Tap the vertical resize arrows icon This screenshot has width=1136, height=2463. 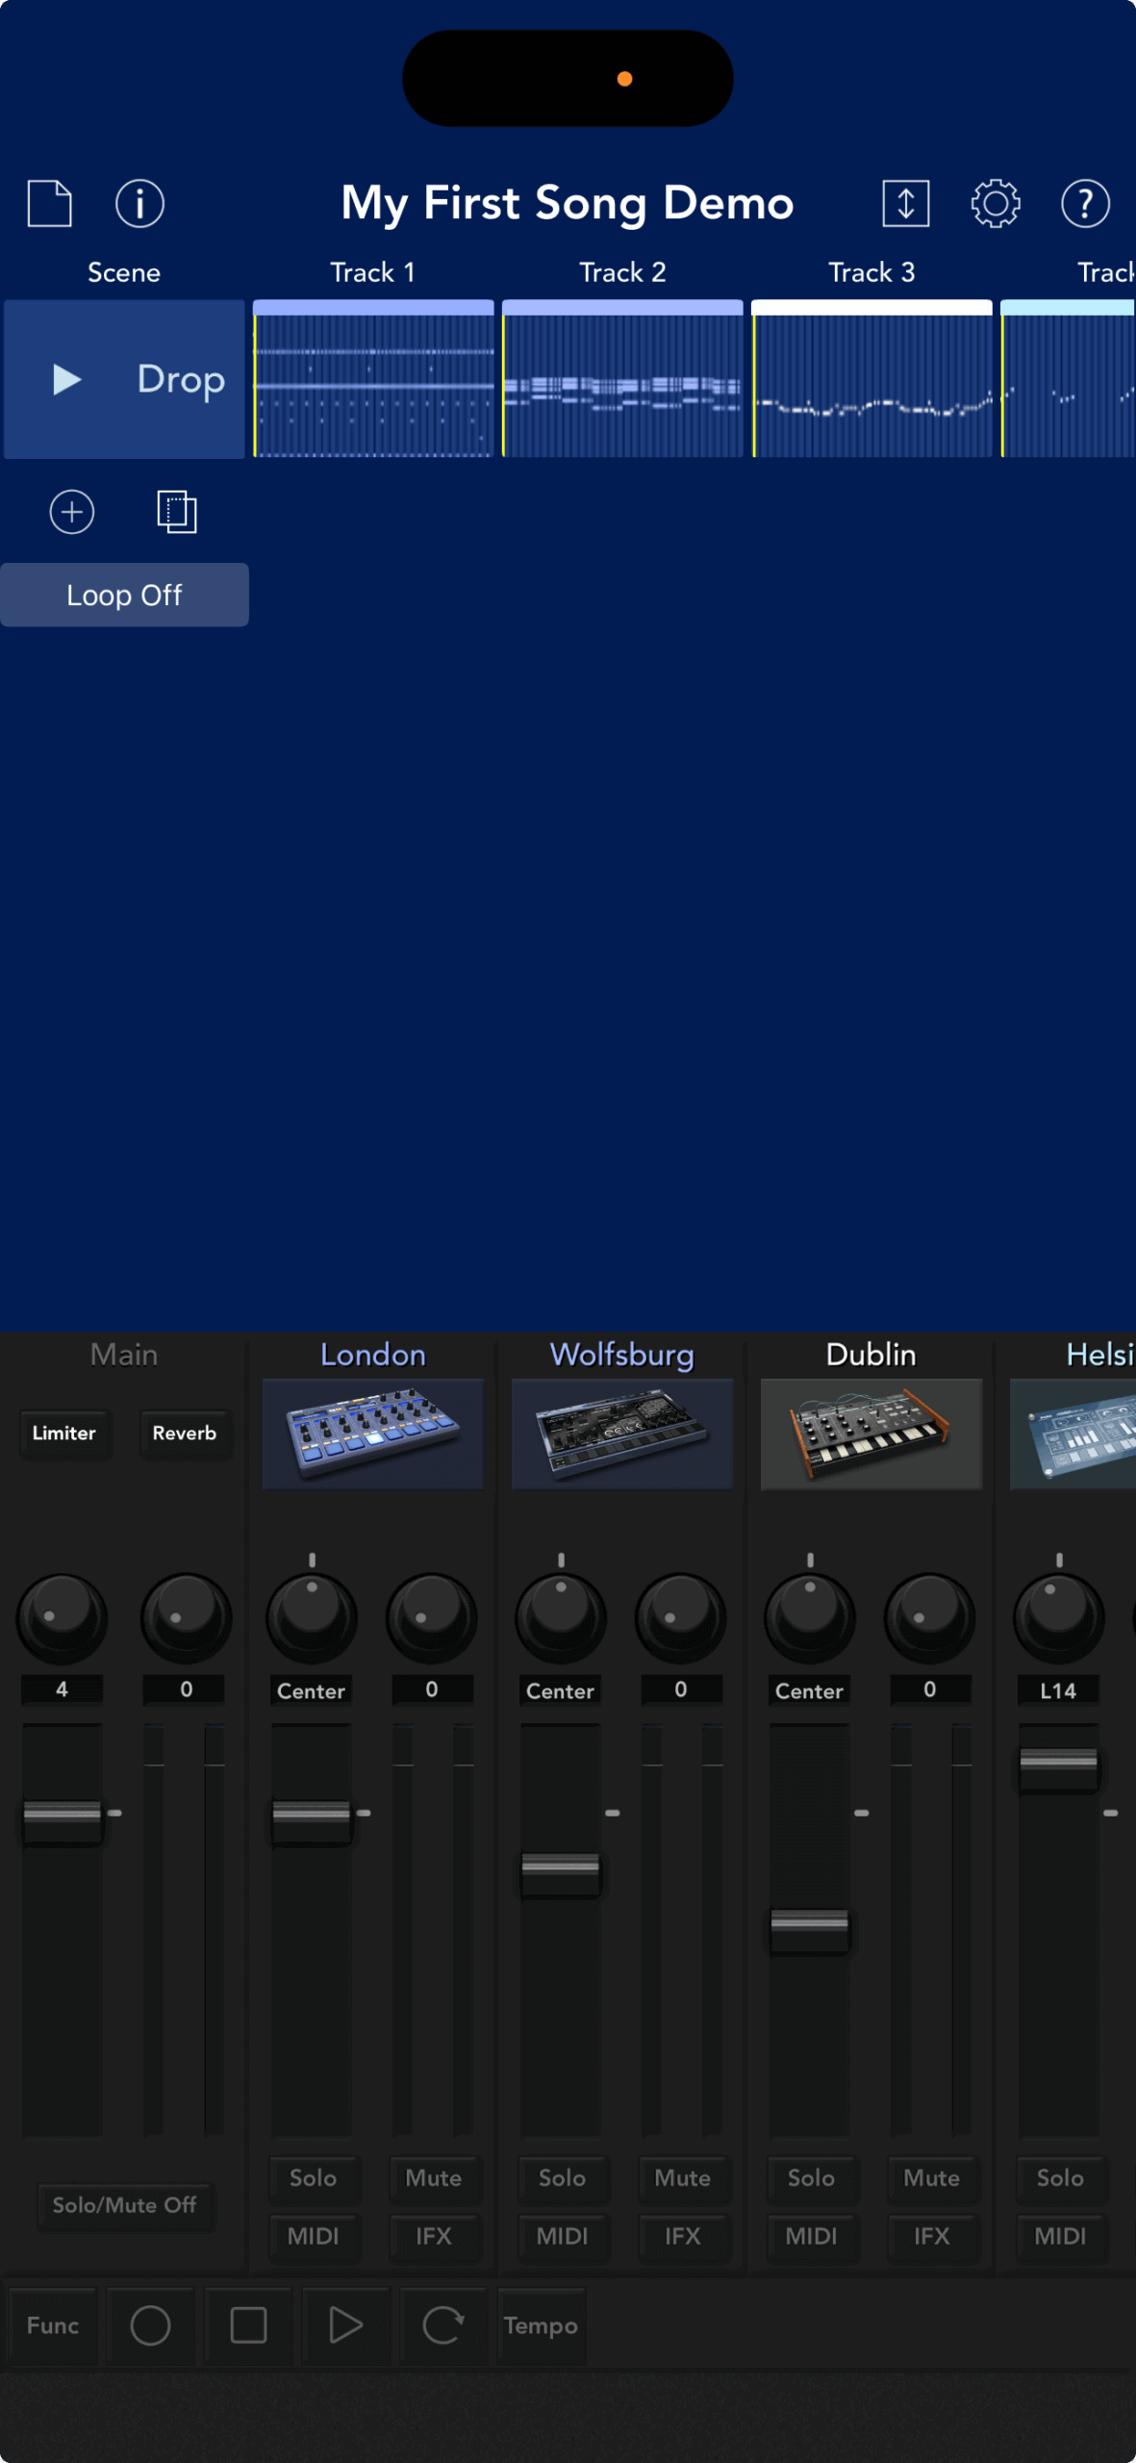[905, 203]
